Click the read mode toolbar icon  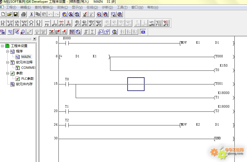pyautogui.click(x=10, y=32)
